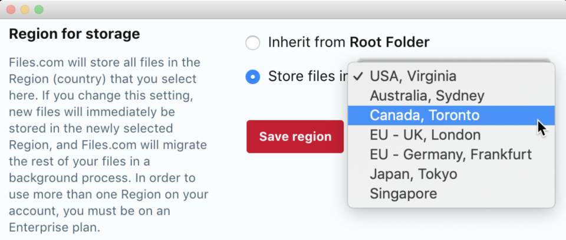Select the Store files in radio button

[252, 76]
